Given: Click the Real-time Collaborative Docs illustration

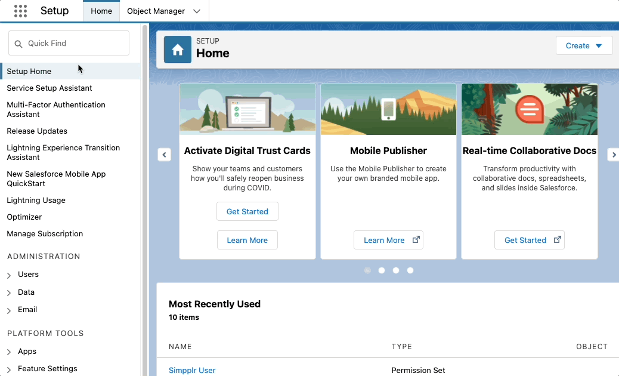Looking at the screenshot, I should click(530, 109).
